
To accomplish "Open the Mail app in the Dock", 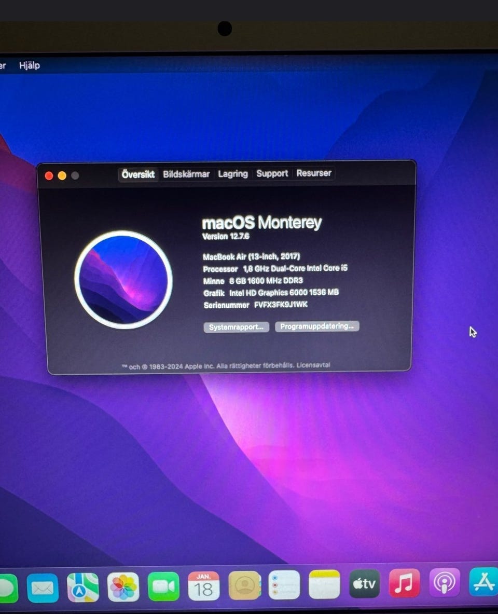I will pyautogui.click(x=43, y=588).
